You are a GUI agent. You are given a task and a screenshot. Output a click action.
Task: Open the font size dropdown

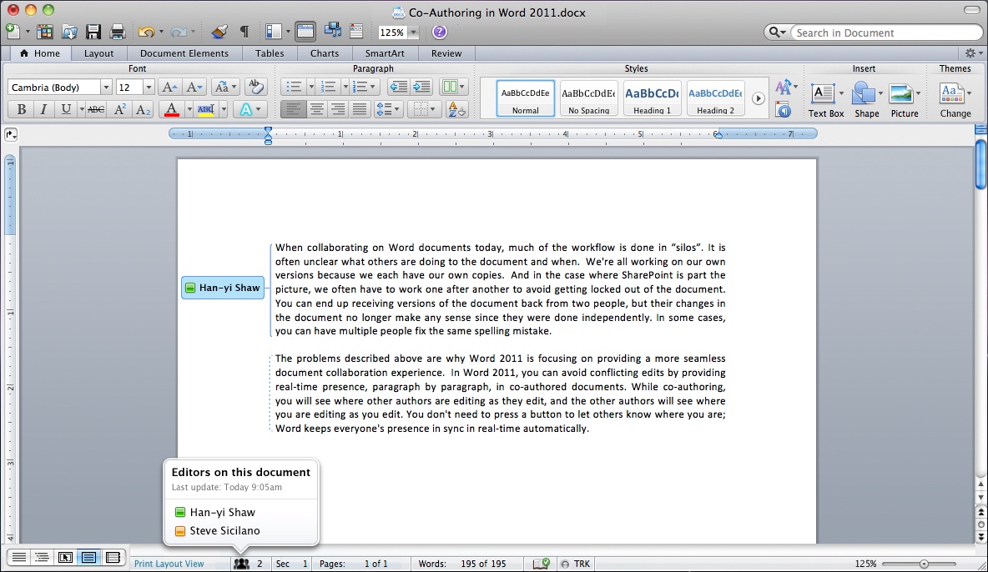(x=149, y=88)
